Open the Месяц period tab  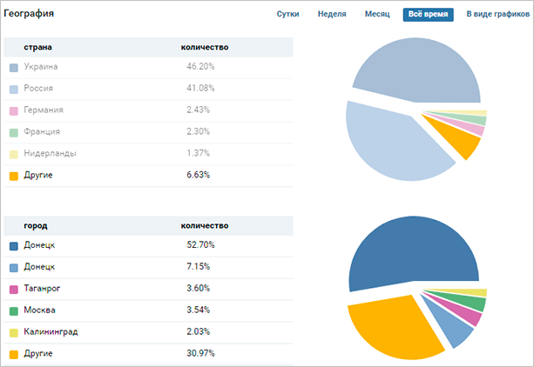point(377,15)
